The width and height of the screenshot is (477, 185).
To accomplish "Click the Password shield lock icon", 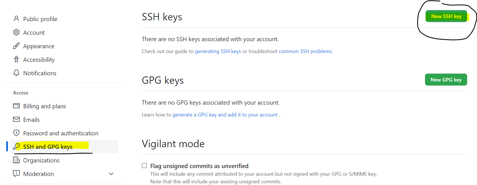I will tap(16, 133).
